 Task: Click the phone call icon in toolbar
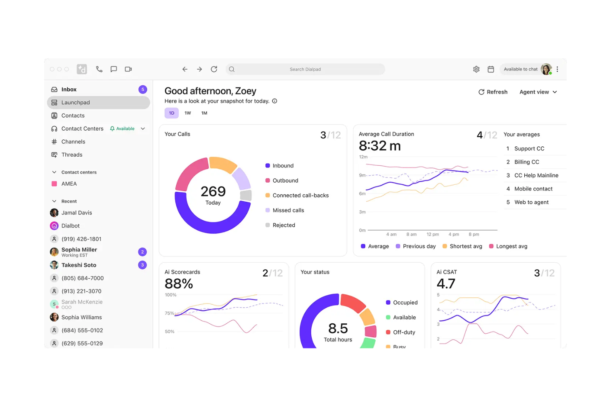coord(99,69)
